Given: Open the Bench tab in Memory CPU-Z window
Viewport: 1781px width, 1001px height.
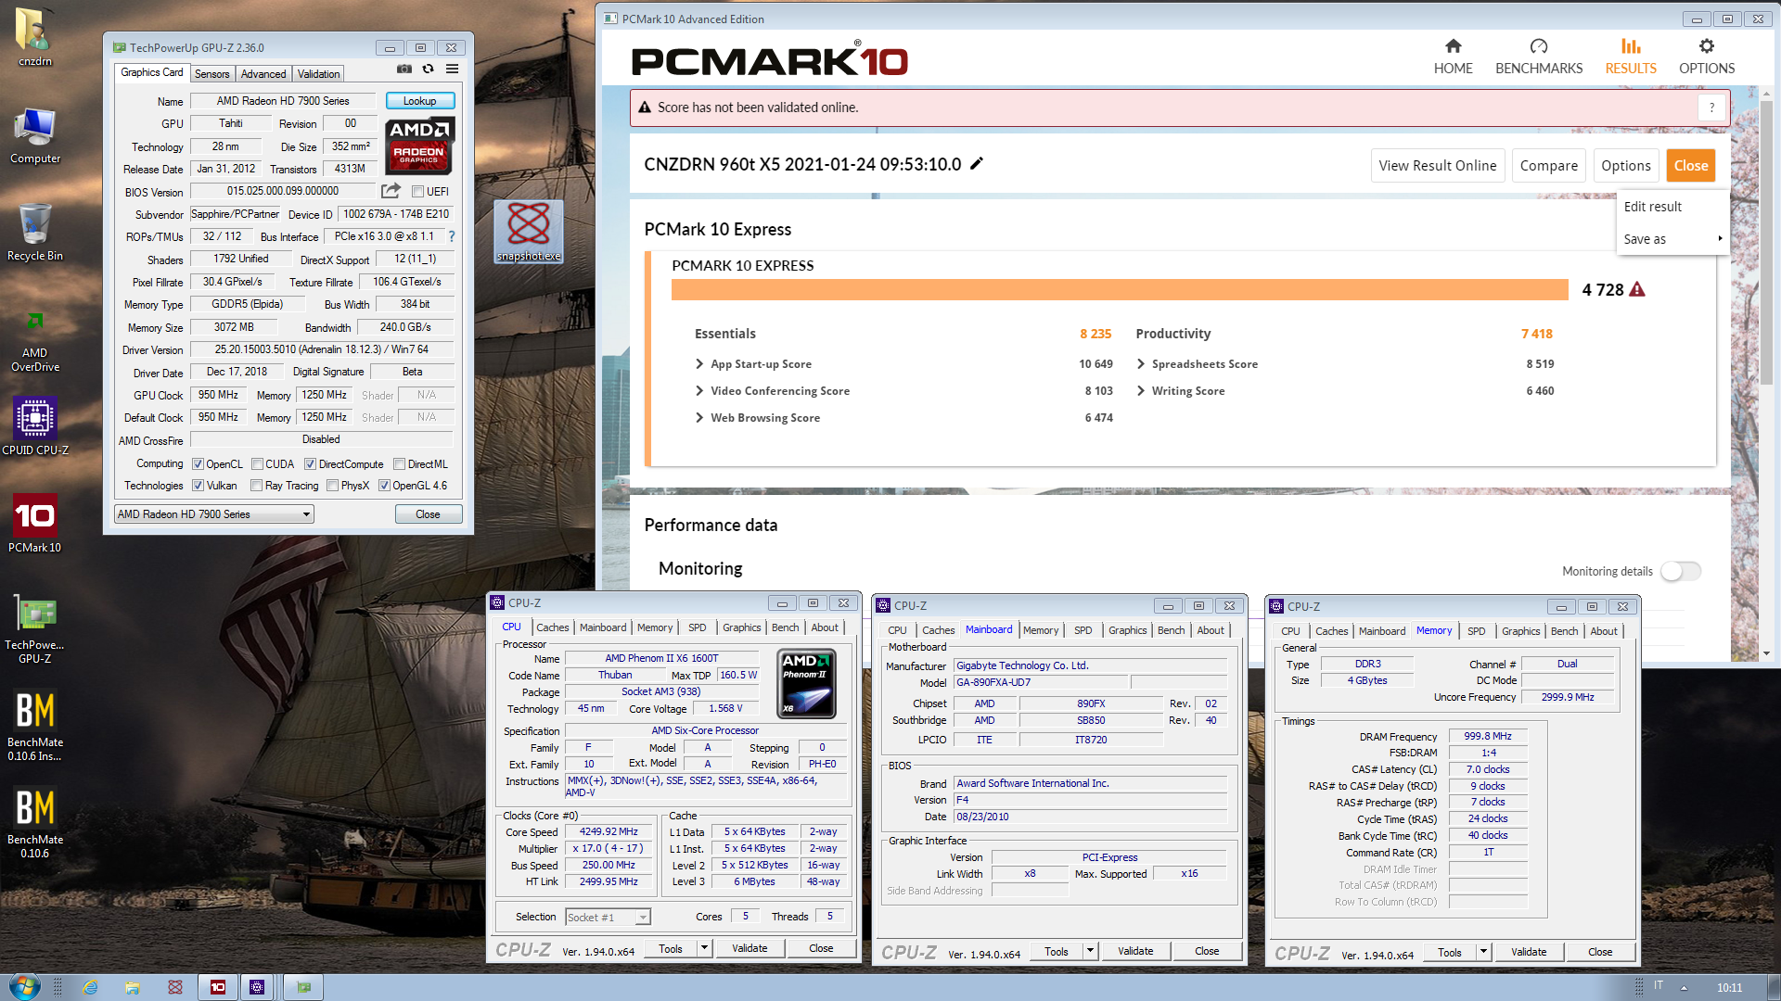Looking at the screenshot, I should tap(1563, 631).
